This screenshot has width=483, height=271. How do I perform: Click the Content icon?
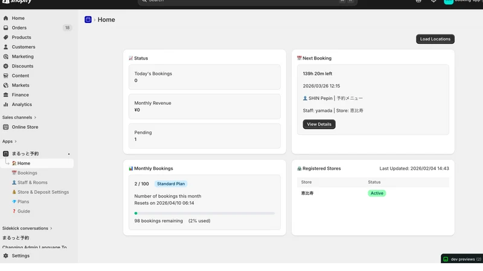(x=5, y=76)
